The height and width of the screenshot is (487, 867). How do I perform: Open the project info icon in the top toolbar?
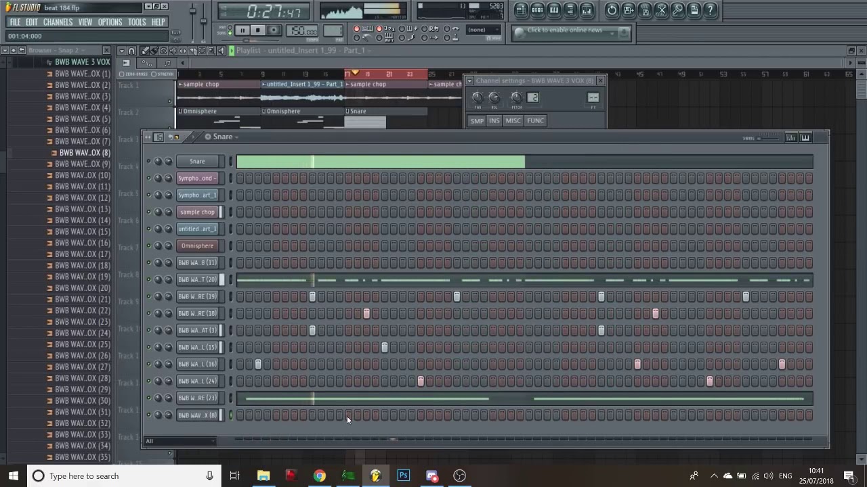(x=694, y=9)
